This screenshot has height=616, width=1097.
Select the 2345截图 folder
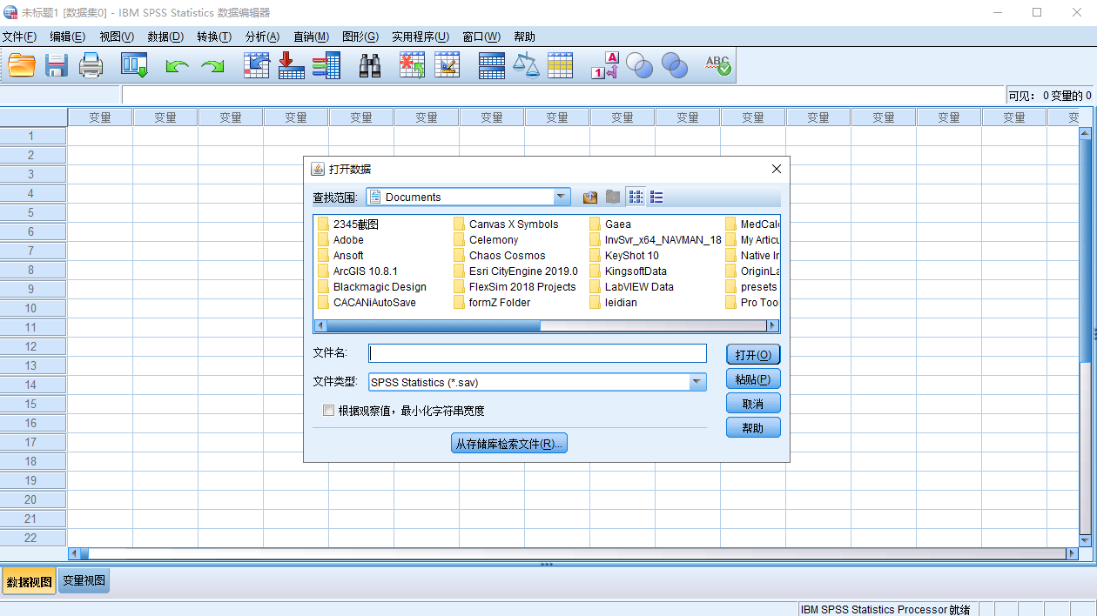pos(348,224)
